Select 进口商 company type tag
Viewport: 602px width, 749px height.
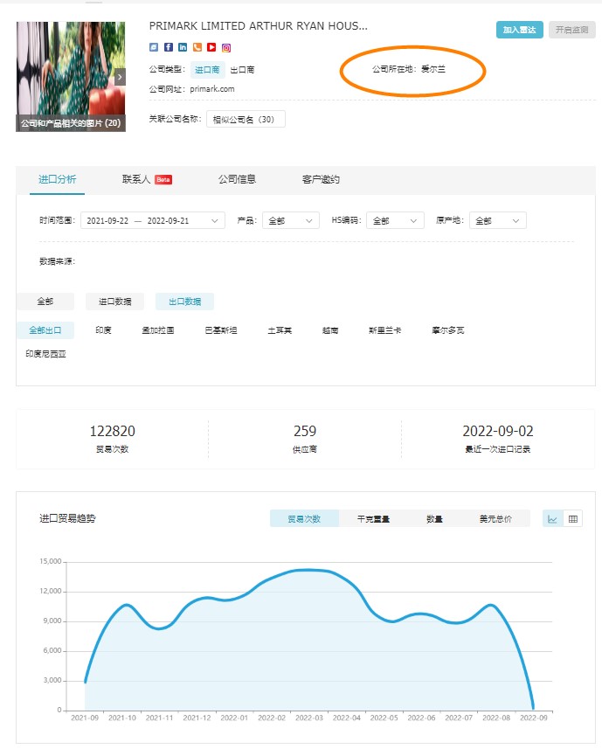207,70
